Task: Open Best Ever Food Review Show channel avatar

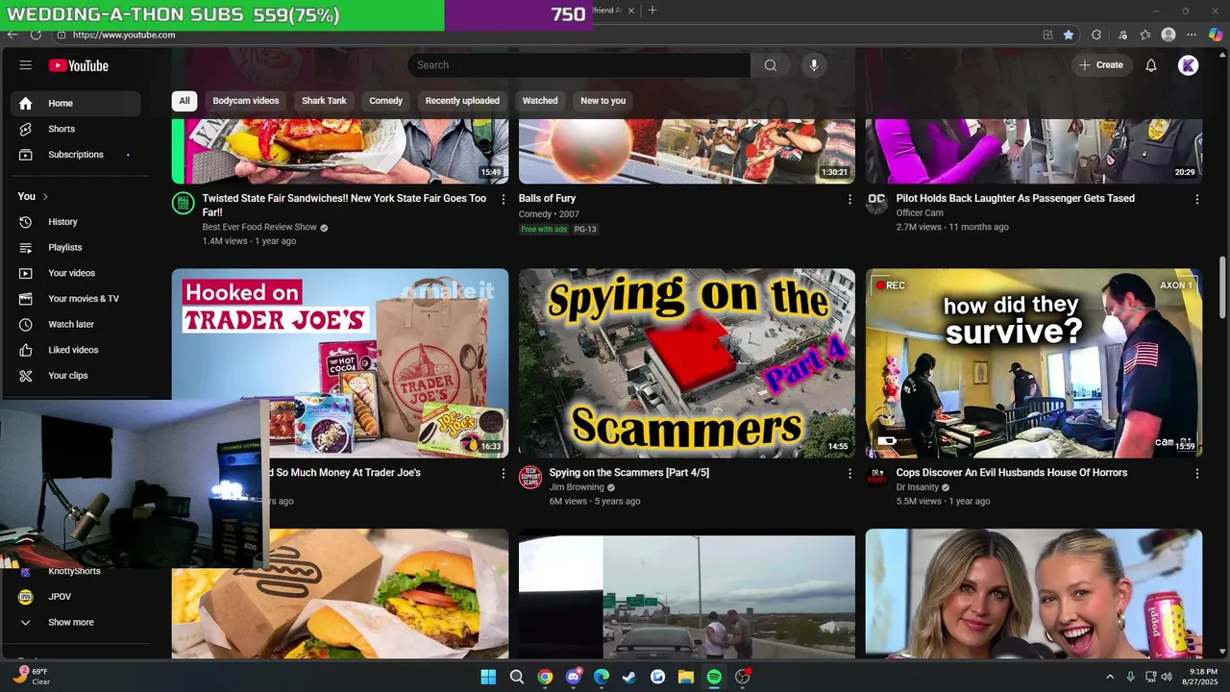Action: (183, 203)
